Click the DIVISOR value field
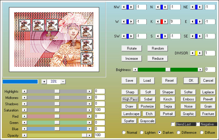Image resolution: width=219 pixels, height=140 pixels. click(x=210, y=53)
